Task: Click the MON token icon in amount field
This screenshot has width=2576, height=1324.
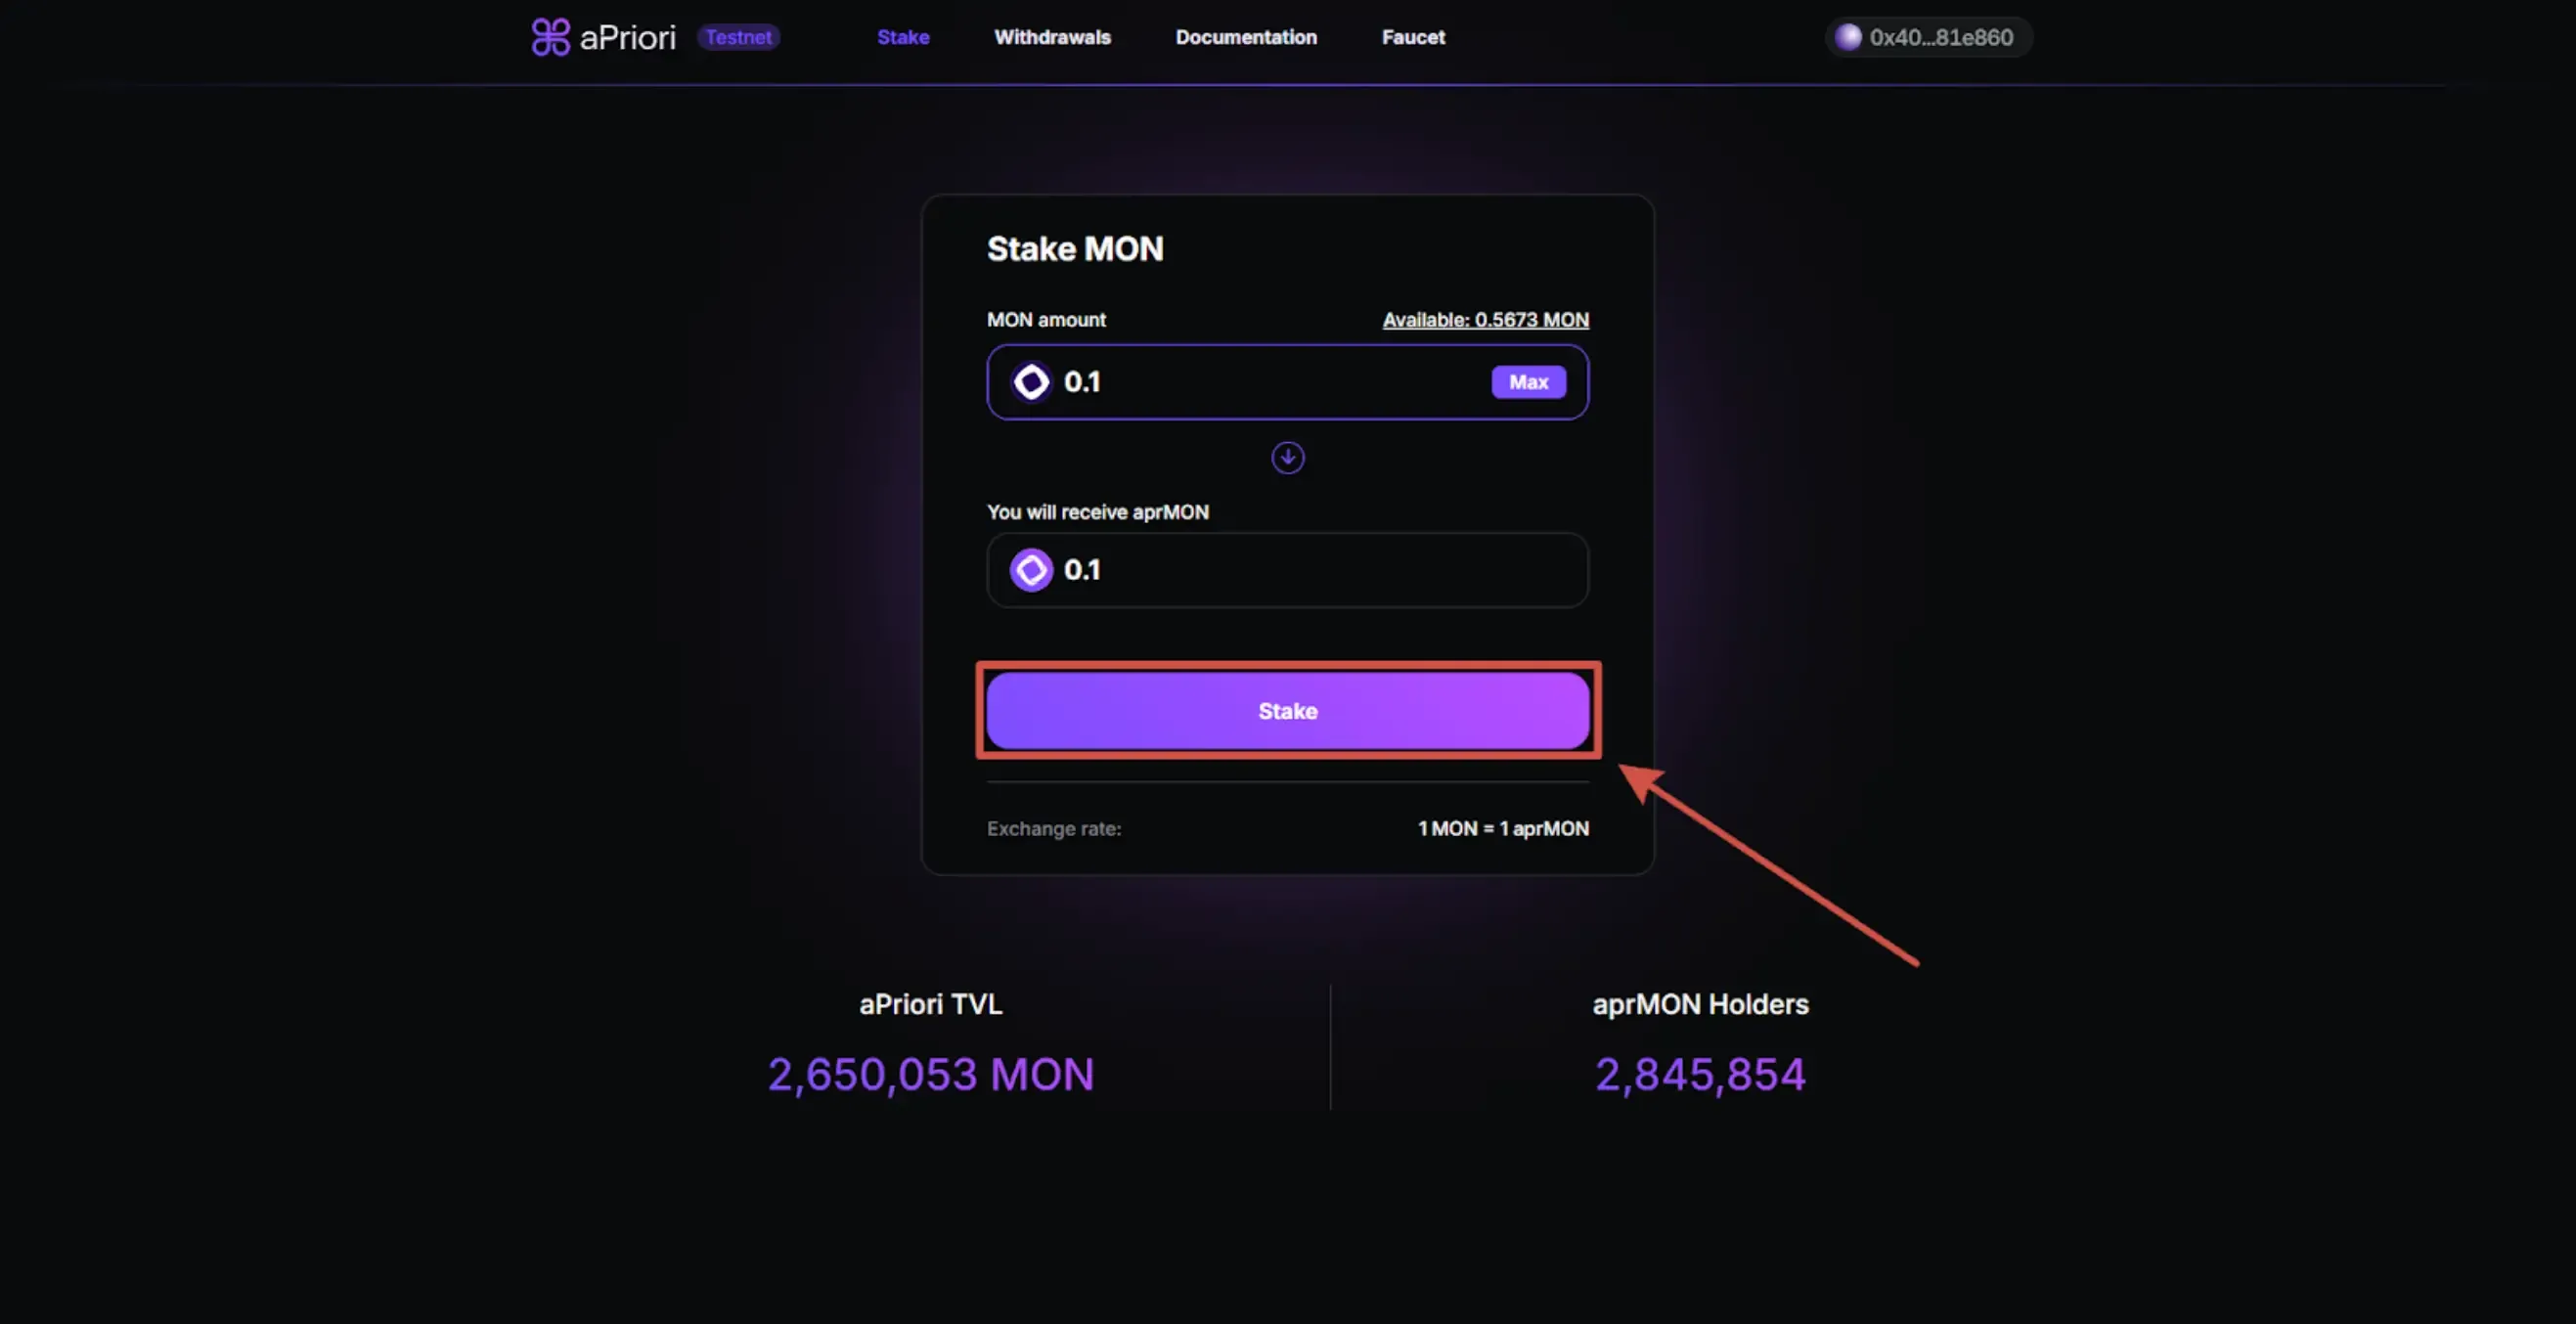Action: (x=1031, y=382)
